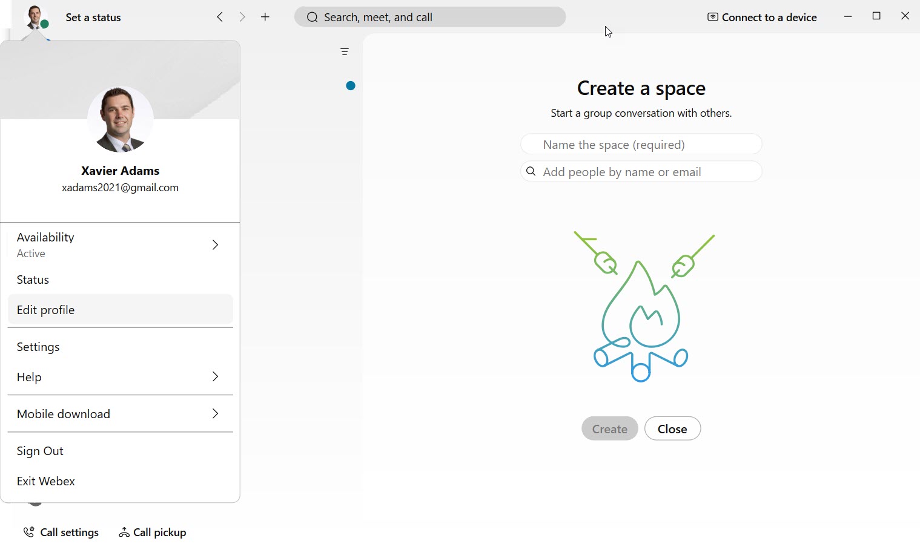Click the Set a status text

93,18
